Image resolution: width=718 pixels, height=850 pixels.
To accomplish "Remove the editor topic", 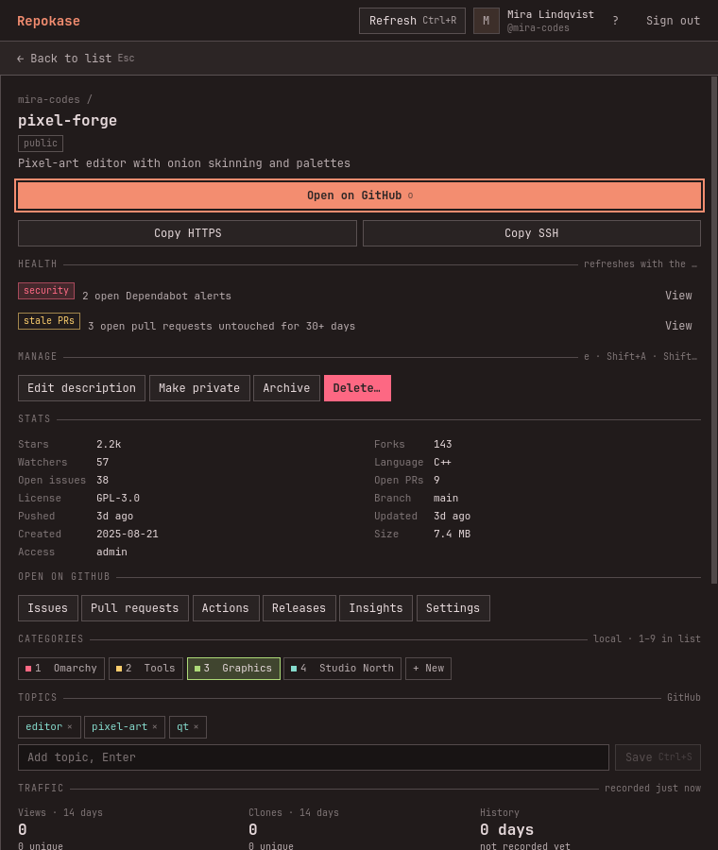I will (x=69, y=727).
